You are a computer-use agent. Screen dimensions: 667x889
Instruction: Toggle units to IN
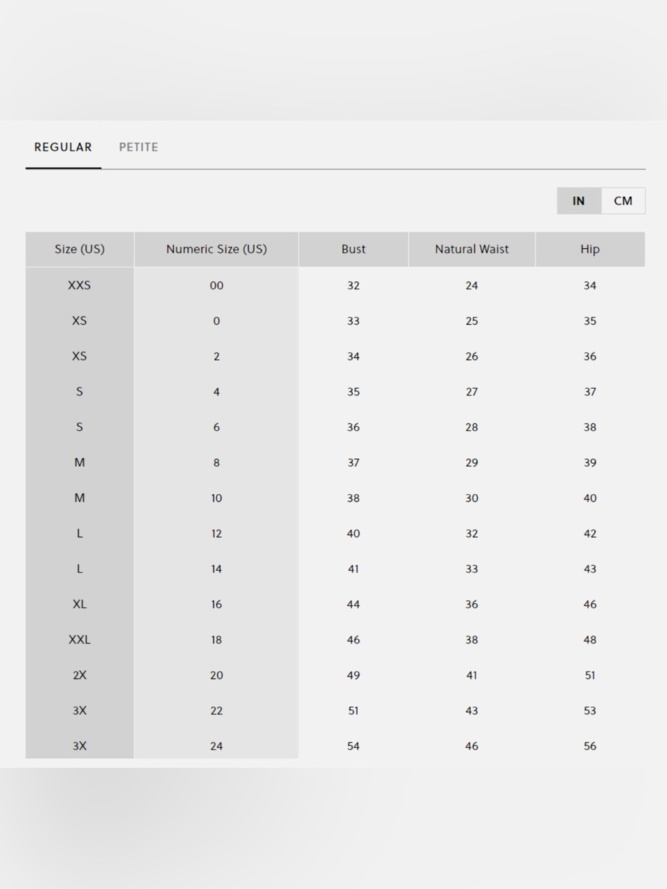click(x=579, y=201)
